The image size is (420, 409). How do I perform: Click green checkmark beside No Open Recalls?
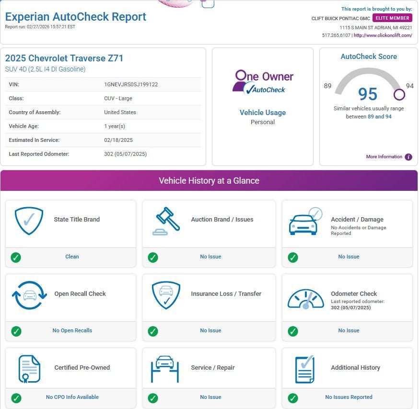(16, 331)
